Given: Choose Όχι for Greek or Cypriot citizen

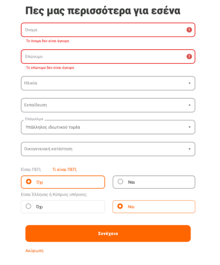Looking at the screenshot, I should tap(63, 207).
